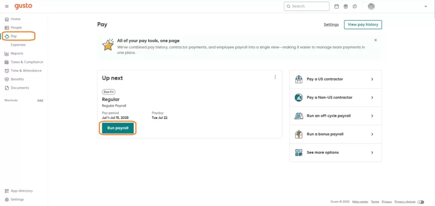
Task: Open Time & Attendance section
Action: click(26, 71)
